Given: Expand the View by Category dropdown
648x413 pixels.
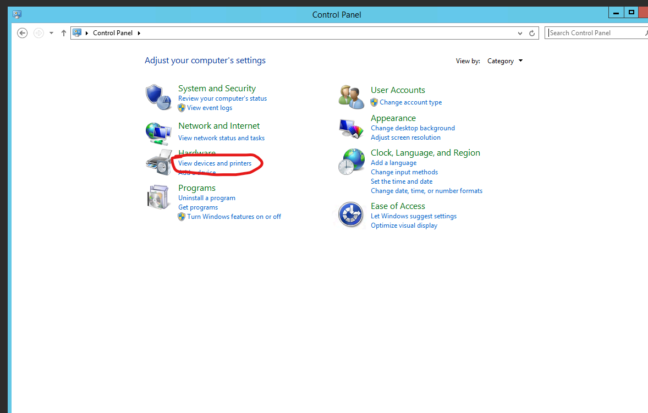Looking at the screenshot, I should 505,61.
